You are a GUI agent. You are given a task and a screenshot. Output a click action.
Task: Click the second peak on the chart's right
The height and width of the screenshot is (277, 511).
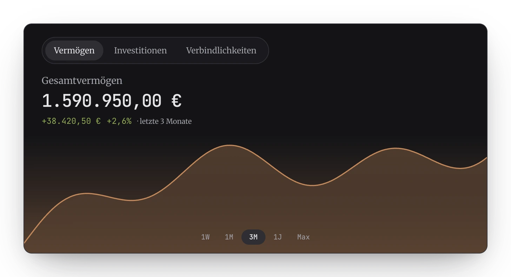(x=396, y=148)
